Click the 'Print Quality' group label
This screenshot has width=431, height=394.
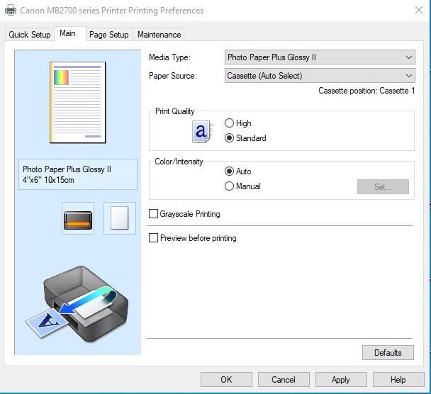coord(175,111)
